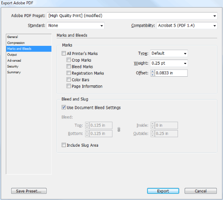Click the Top bleed field

[x=101, y=125]
